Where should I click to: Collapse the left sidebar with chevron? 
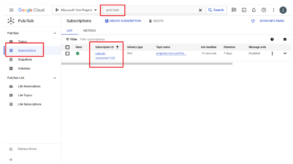pyautogui.click(x=11, y=160)
